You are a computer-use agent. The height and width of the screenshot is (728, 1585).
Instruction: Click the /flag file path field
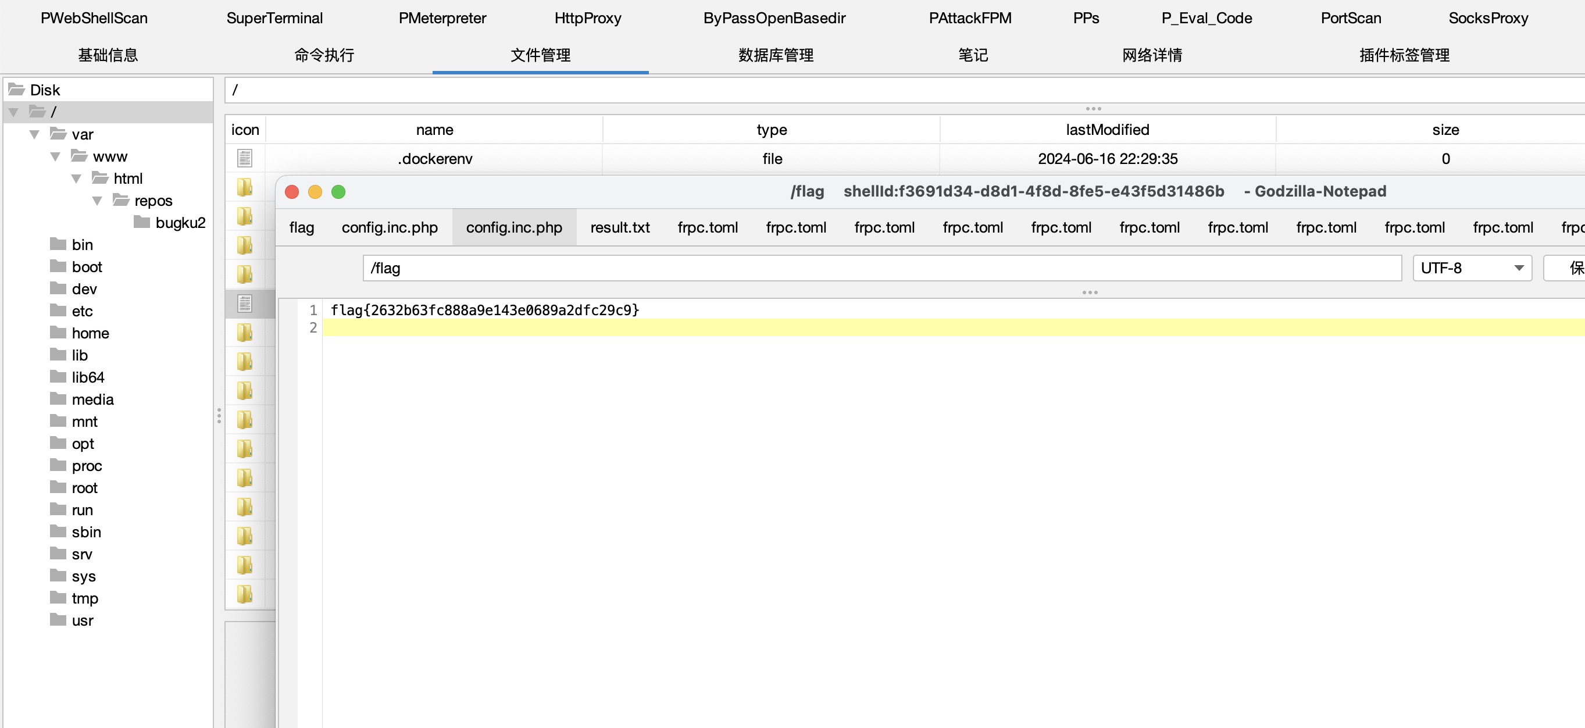point(881,268)
